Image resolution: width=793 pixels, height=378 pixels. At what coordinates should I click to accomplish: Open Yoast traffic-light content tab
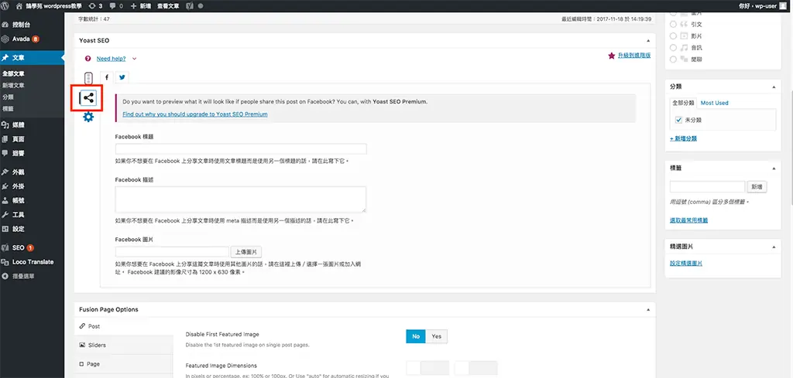tap(88, 77)
